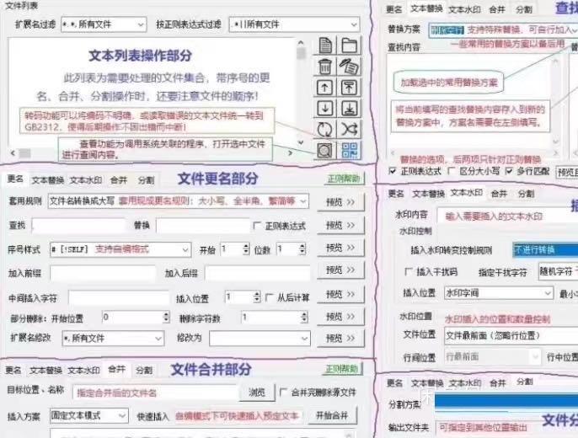The width and height of the screenshot is (578, 438).
Task: Click 预览 >> in the 扩展名修改 row
Action: (x=340, y=338)
